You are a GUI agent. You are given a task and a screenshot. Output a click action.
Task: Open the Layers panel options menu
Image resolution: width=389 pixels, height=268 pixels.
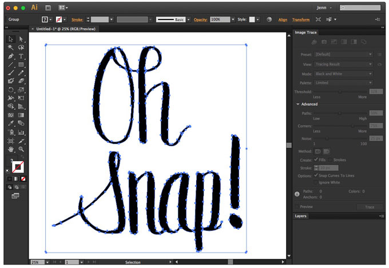(x=382, y=216)
